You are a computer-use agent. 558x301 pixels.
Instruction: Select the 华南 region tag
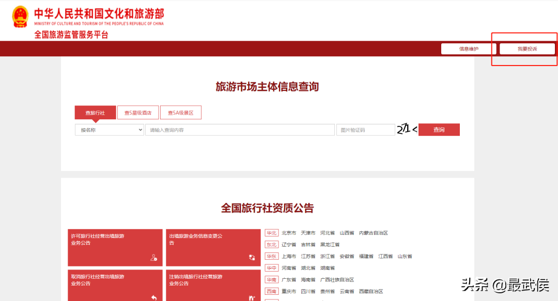pos(272,280)
